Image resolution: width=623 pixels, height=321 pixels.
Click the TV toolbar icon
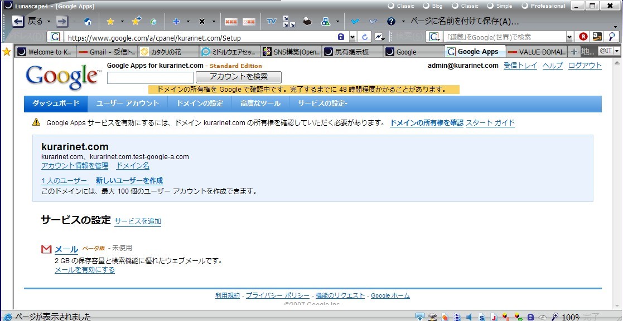pos(272,21)
